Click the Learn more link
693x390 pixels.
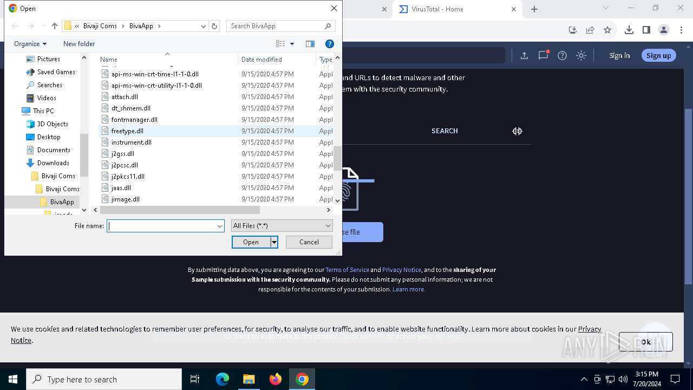(409, 289)
